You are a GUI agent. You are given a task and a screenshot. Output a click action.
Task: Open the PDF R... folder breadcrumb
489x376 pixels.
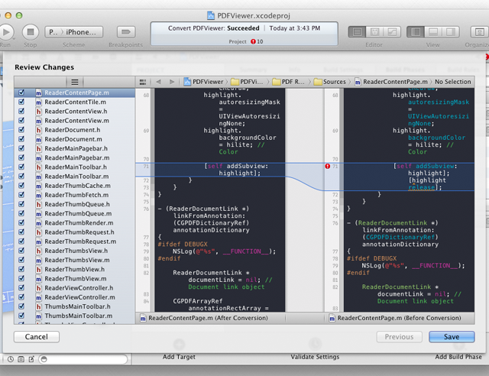click(x=289, y=82)
